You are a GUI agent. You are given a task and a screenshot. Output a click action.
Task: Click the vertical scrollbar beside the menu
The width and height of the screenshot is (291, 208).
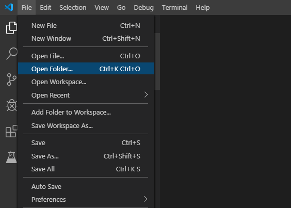pyautogui.click(x=157, y=61)
